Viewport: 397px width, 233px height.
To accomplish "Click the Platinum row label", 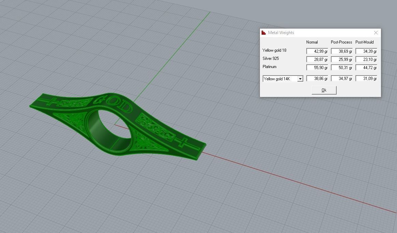I will [x=269, y=67].
